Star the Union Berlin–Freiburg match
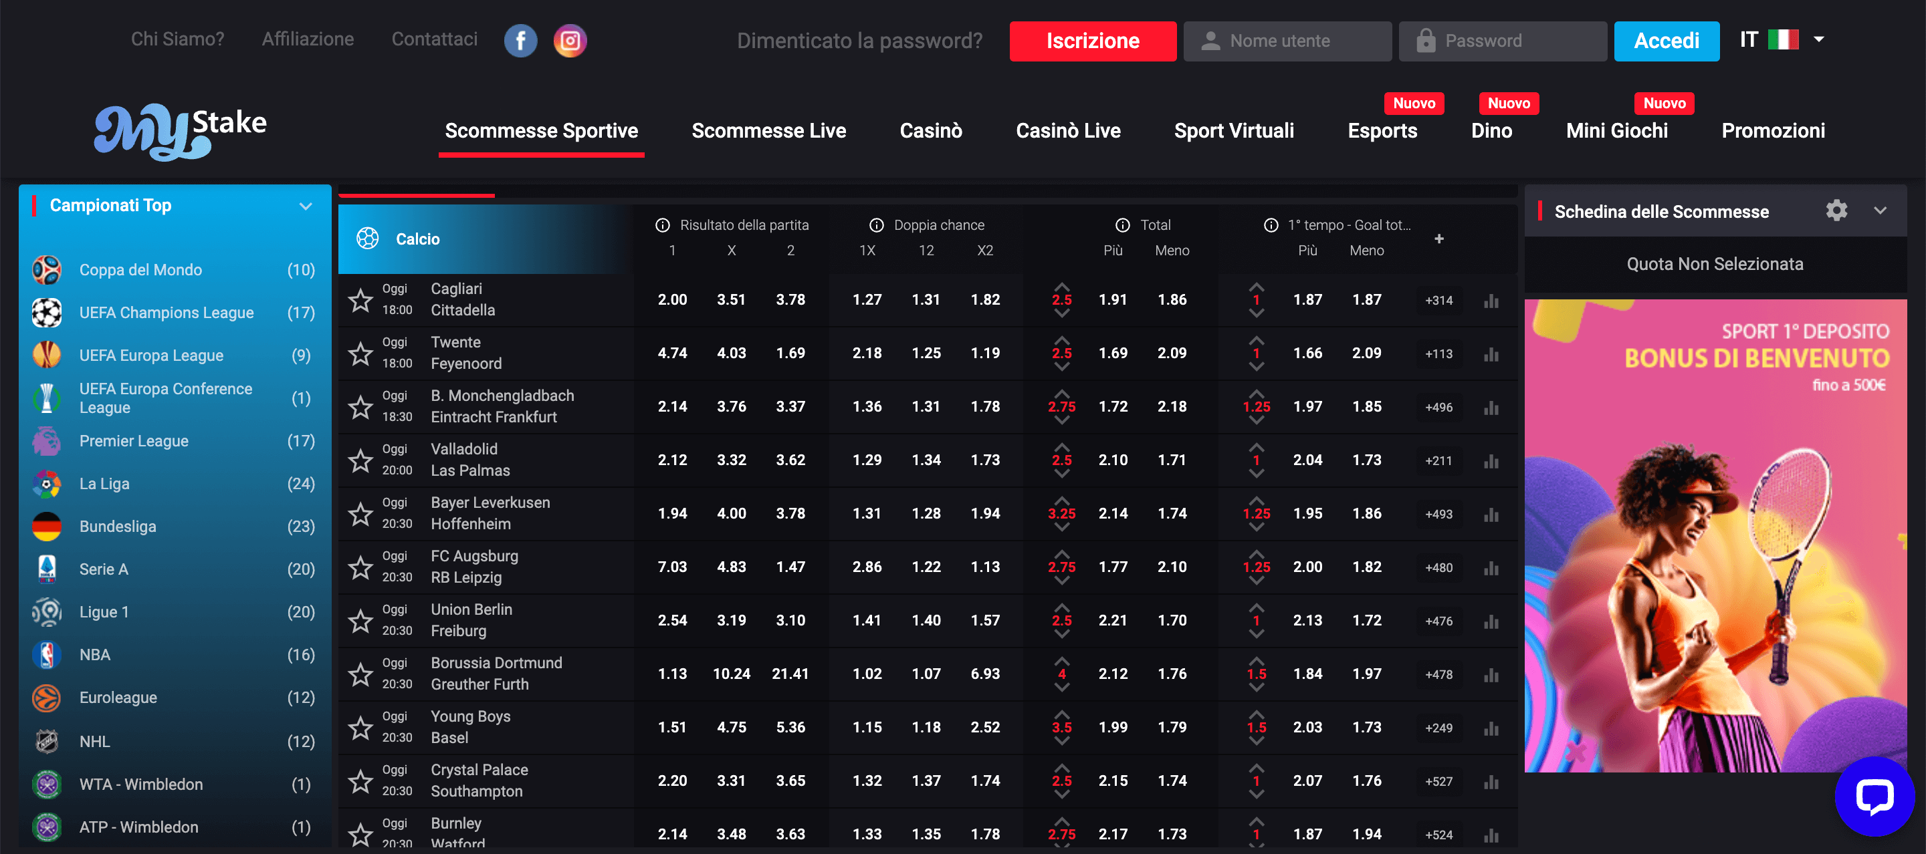Viewport: 1926px width, 854px height. pyautogui.click(x=360, y=620)
